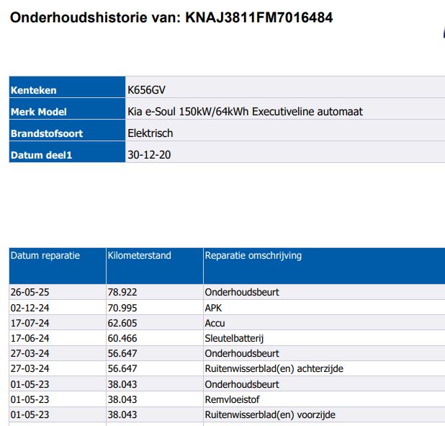
Task: Click the Kilometerstand column header
Action: (140, 256)
